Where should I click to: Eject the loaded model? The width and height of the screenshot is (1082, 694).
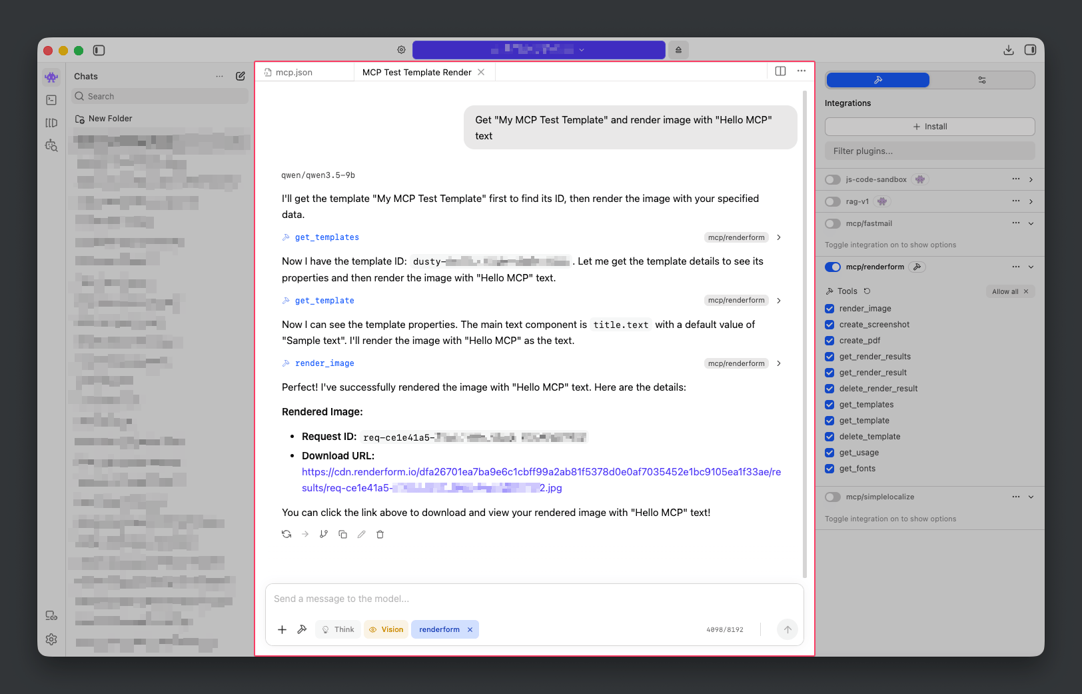click(678, 50)
